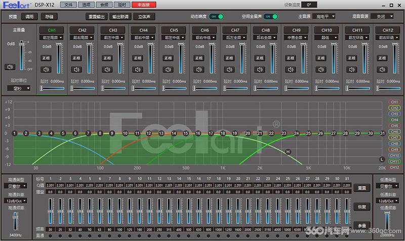The height and width of the screenshot is (241, 405).
Task: Open the 混音音源 mix source dropdown
Action: pos(382,16)
